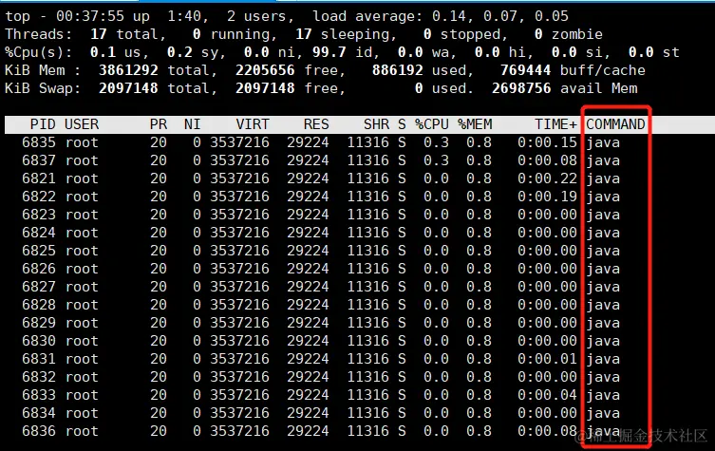The image size is (715, 451).
Task: Select PID 6835 in process list
Action: 39,142
